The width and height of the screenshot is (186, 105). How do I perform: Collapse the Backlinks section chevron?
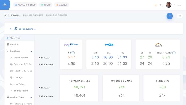click(x=31, y=51)
